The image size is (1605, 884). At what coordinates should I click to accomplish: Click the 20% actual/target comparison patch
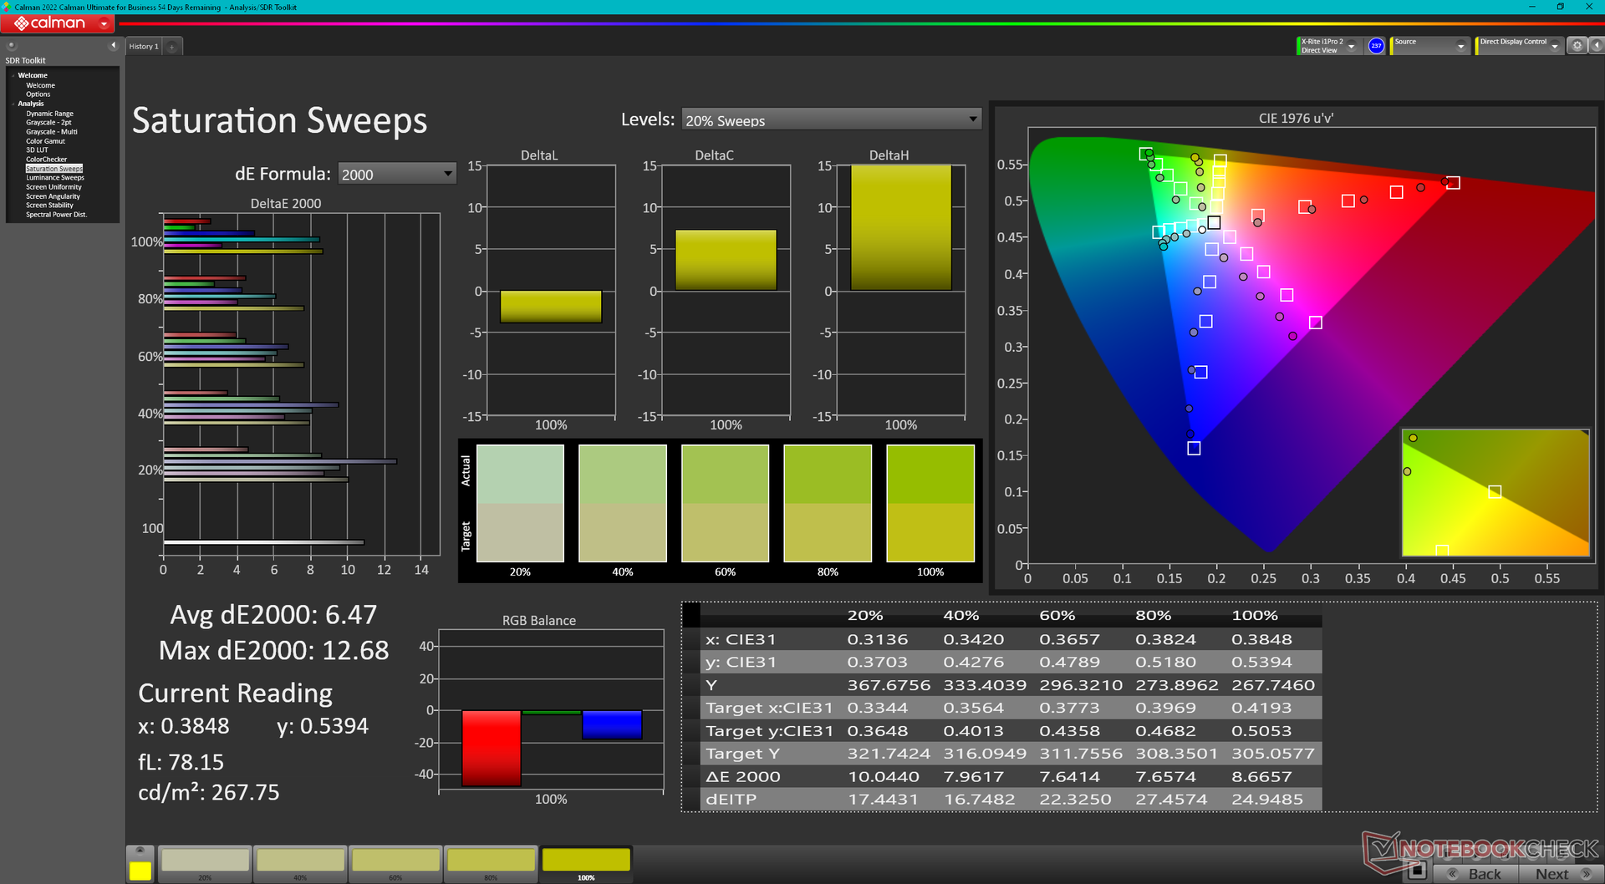[x=520, y=503]
